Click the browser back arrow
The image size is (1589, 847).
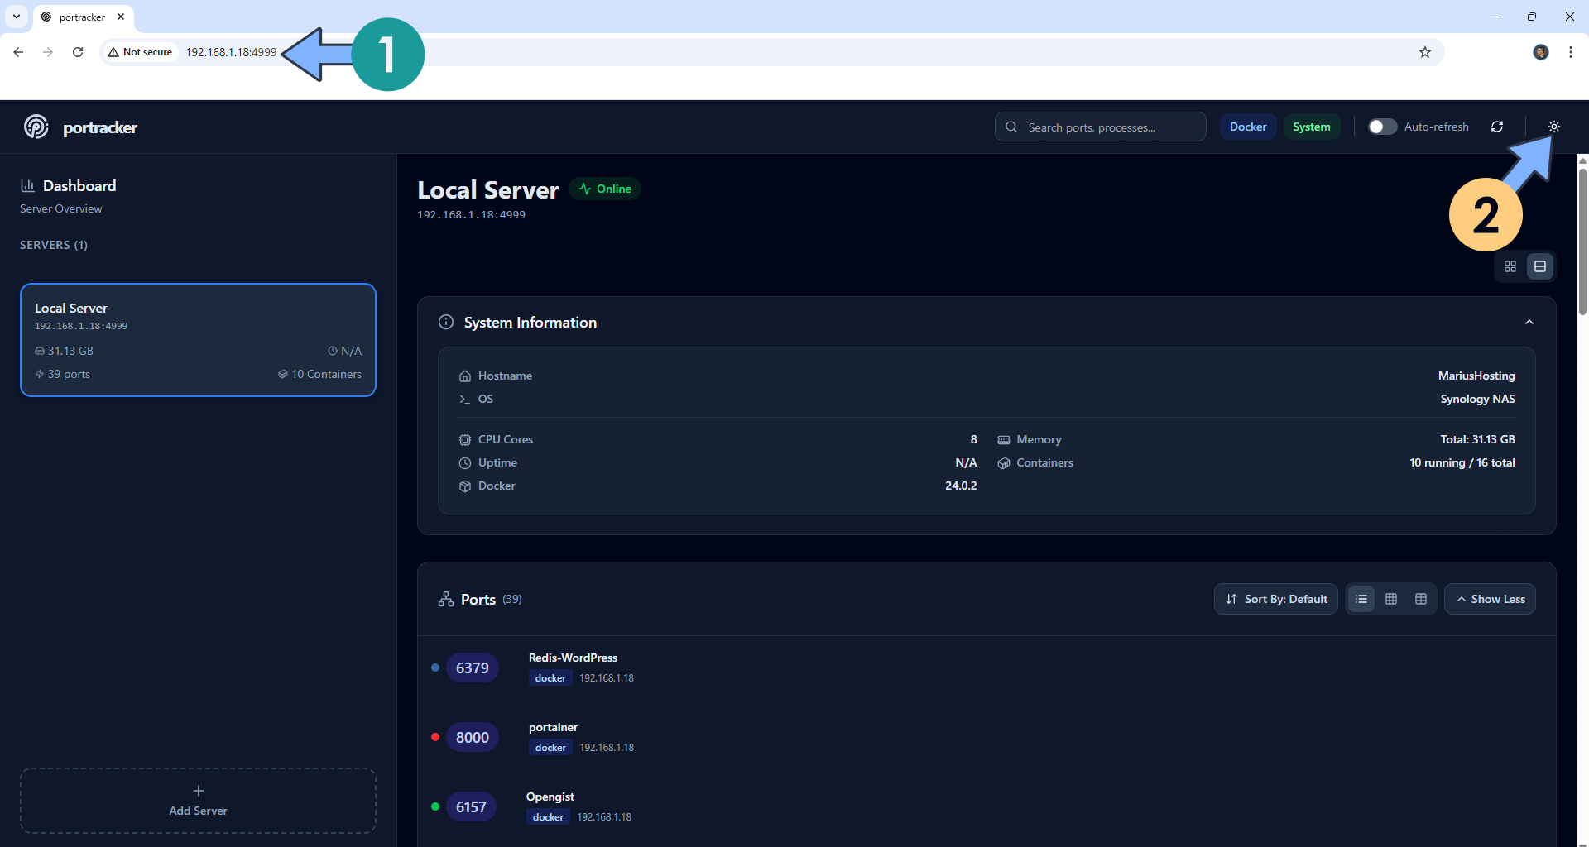pyautogui.click(x=18, y=52)
